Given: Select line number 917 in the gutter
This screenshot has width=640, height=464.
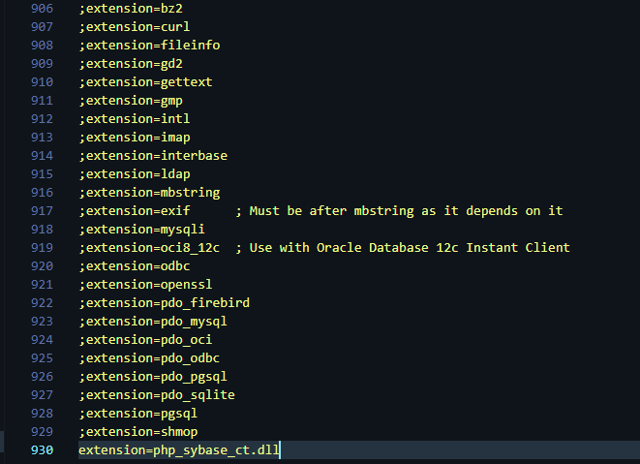Looking at the screenshot, I should coord(42,210).
